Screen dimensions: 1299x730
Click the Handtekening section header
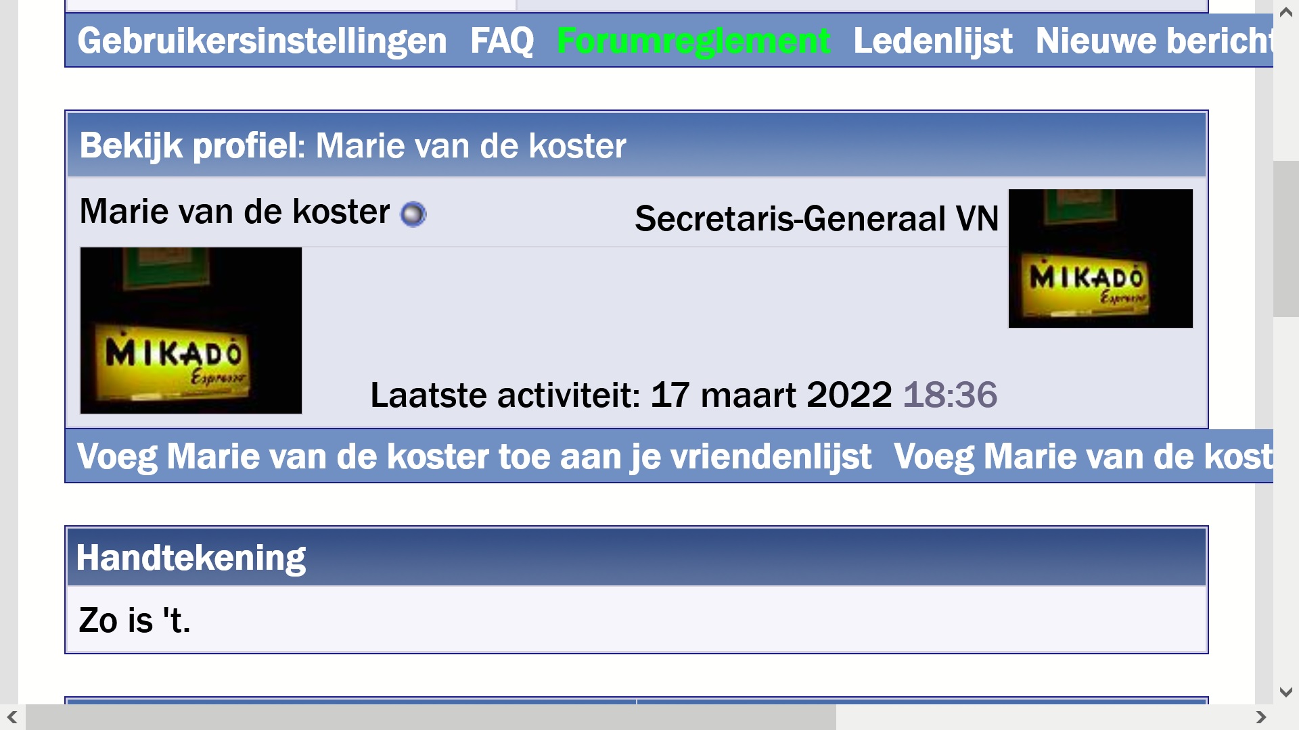636,558
